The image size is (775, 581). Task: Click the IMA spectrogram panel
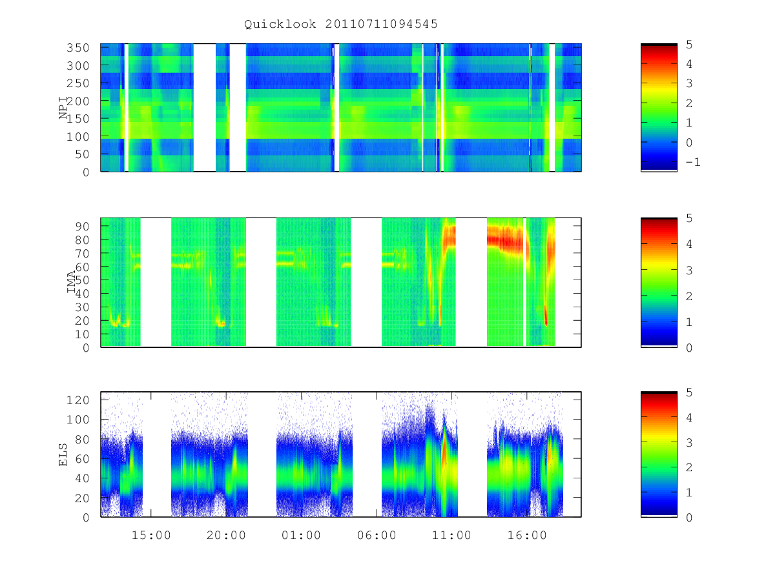point(341,283)
